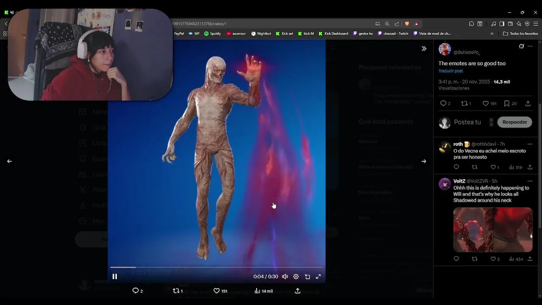This screenshot has height=305, width=542.
Task: Open video settings gear icon
Action: [x=296, y=277]
